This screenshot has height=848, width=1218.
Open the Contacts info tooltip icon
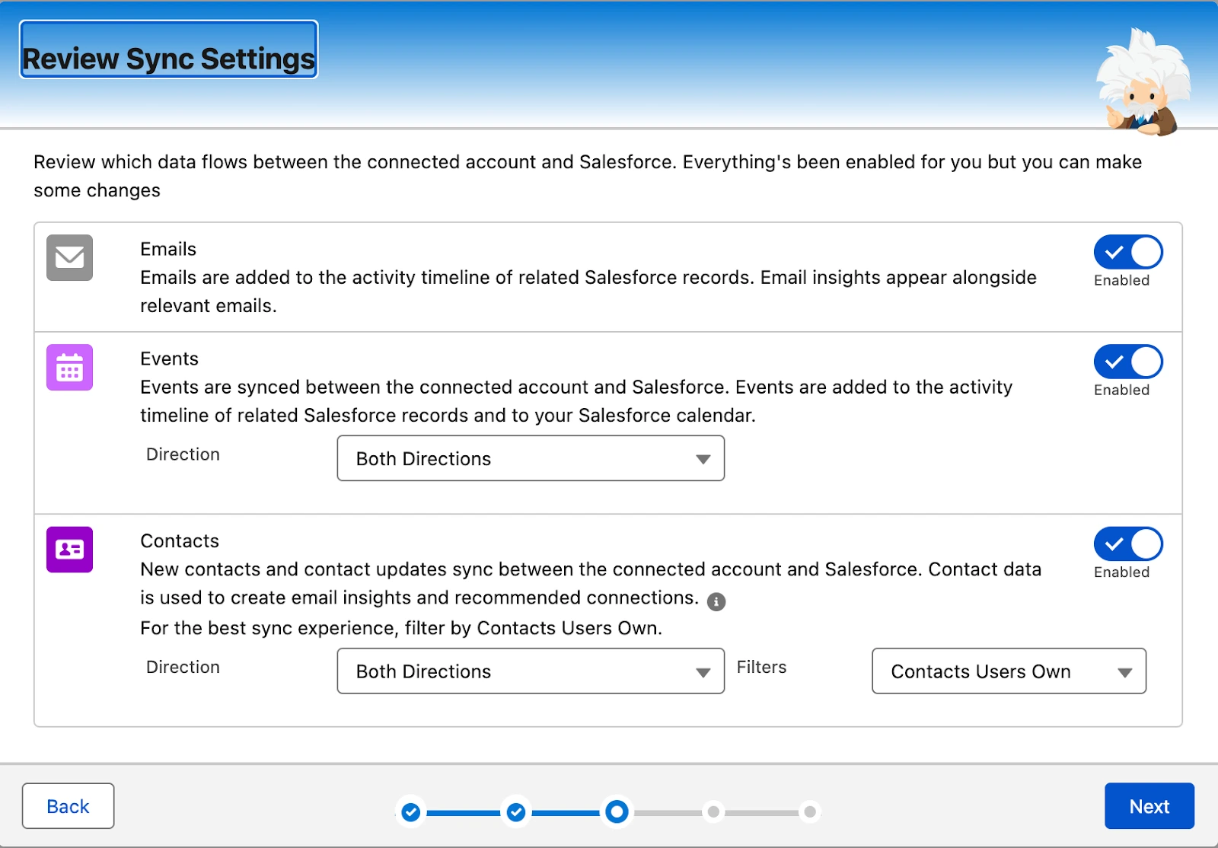click(x=716, y=601)
